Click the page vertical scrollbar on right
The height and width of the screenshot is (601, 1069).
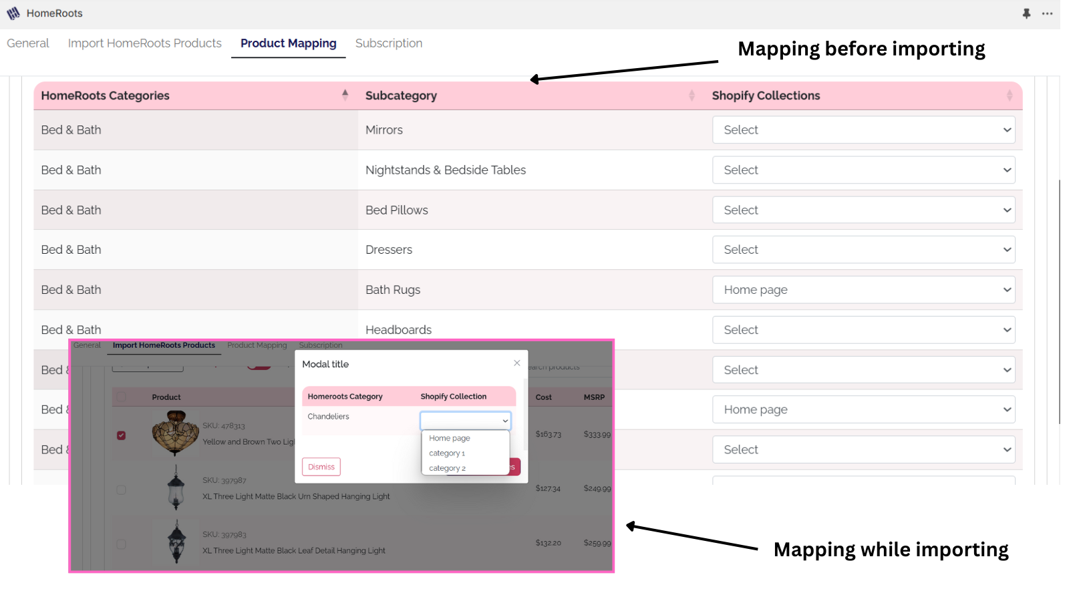pos(1060,300)
